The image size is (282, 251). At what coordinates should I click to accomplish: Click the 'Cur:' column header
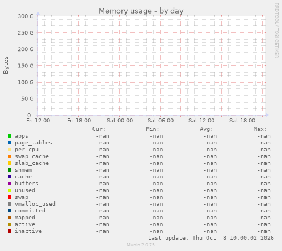(x=99, y=129)
